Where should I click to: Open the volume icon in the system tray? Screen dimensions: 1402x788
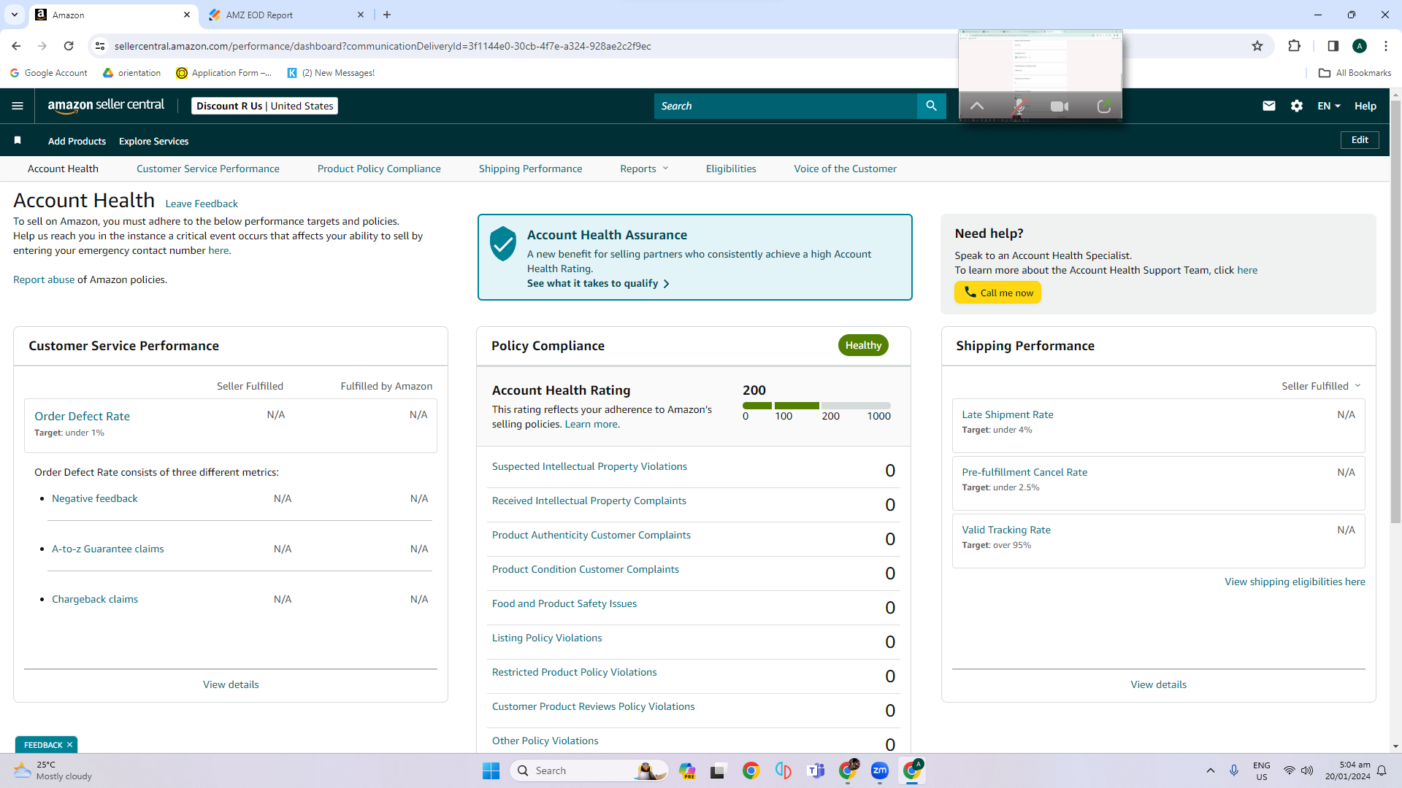point(1307,770)
